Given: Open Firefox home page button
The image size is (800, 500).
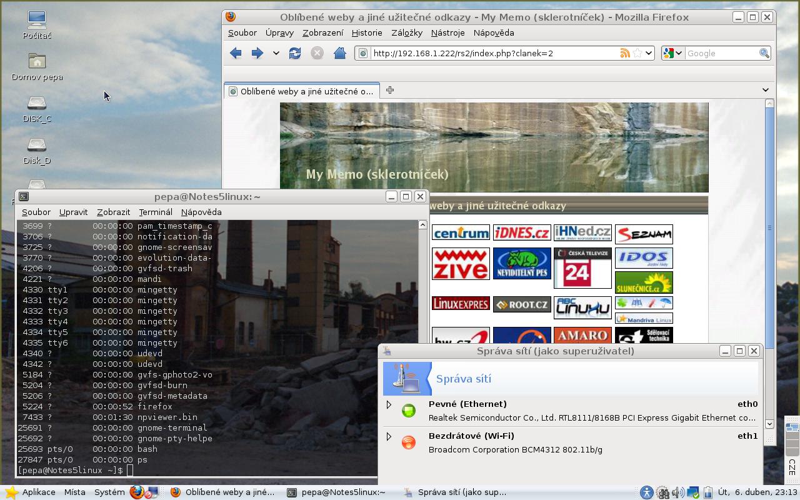Looking at the screenshot, I should 339,53.
